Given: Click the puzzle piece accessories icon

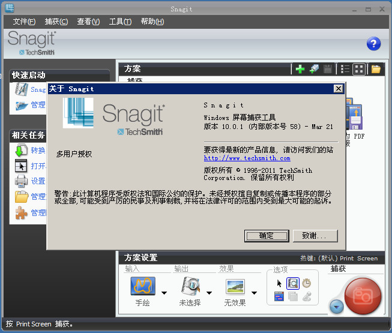Looking at the screenshot, I should [21, 212].
